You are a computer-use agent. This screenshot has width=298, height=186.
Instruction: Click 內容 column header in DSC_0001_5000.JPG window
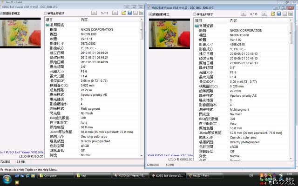click(x=258, y=20)
